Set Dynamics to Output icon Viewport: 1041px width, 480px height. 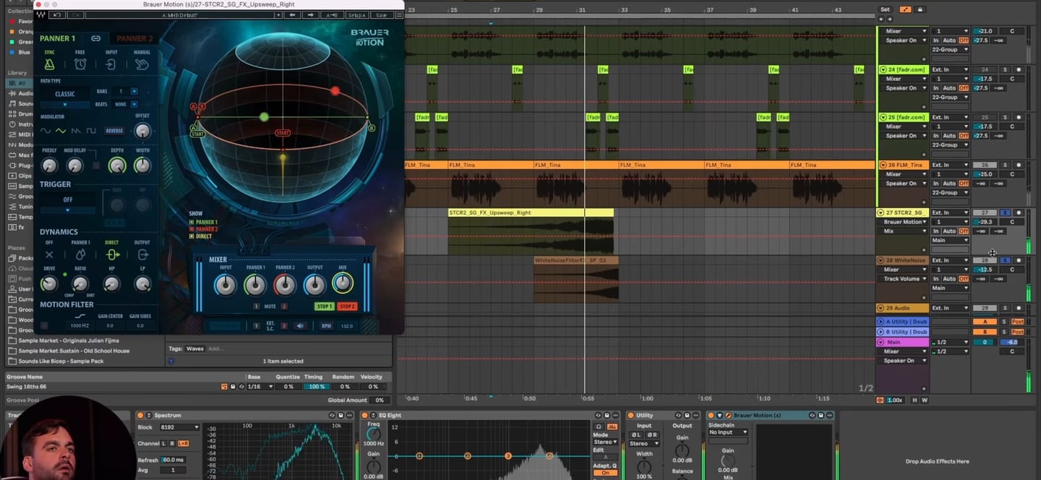[x=143, y=254]
